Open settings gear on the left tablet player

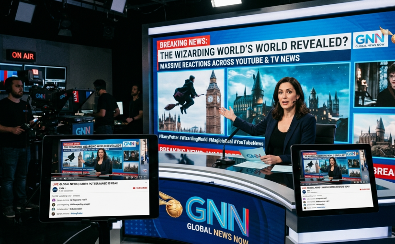[132, 177]
